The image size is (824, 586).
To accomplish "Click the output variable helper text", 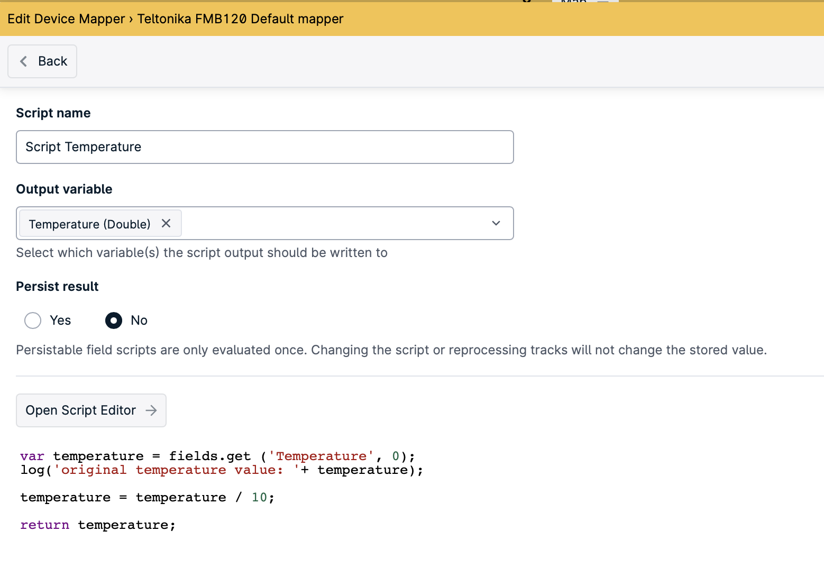I will [x=202, y=253].
